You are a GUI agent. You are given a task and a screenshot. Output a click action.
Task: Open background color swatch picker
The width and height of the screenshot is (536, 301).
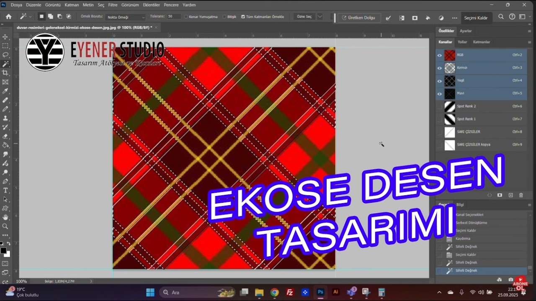coord(8,254)
